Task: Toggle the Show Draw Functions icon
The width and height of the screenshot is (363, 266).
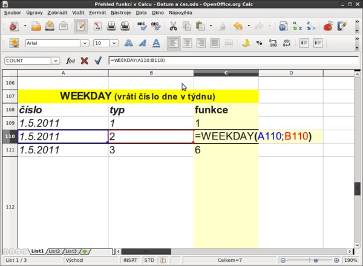Action: [342, 26]
